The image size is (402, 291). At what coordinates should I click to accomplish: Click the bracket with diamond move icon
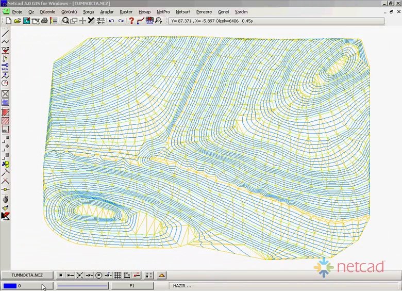pos(5,147)
